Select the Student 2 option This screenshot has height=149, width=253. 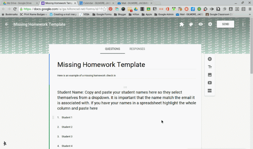[67, 127]
